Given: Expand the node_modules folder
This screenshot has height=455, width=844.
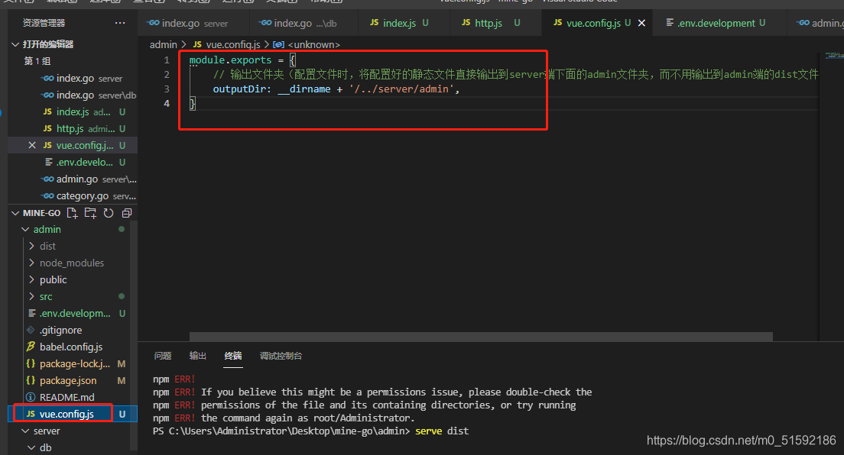Looking at the screenshot, I should (x=32, y=263).
